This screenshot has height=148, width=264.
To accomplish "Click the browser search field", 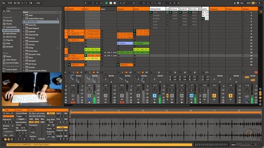I will pyautogui.click(x=34, y=8).
